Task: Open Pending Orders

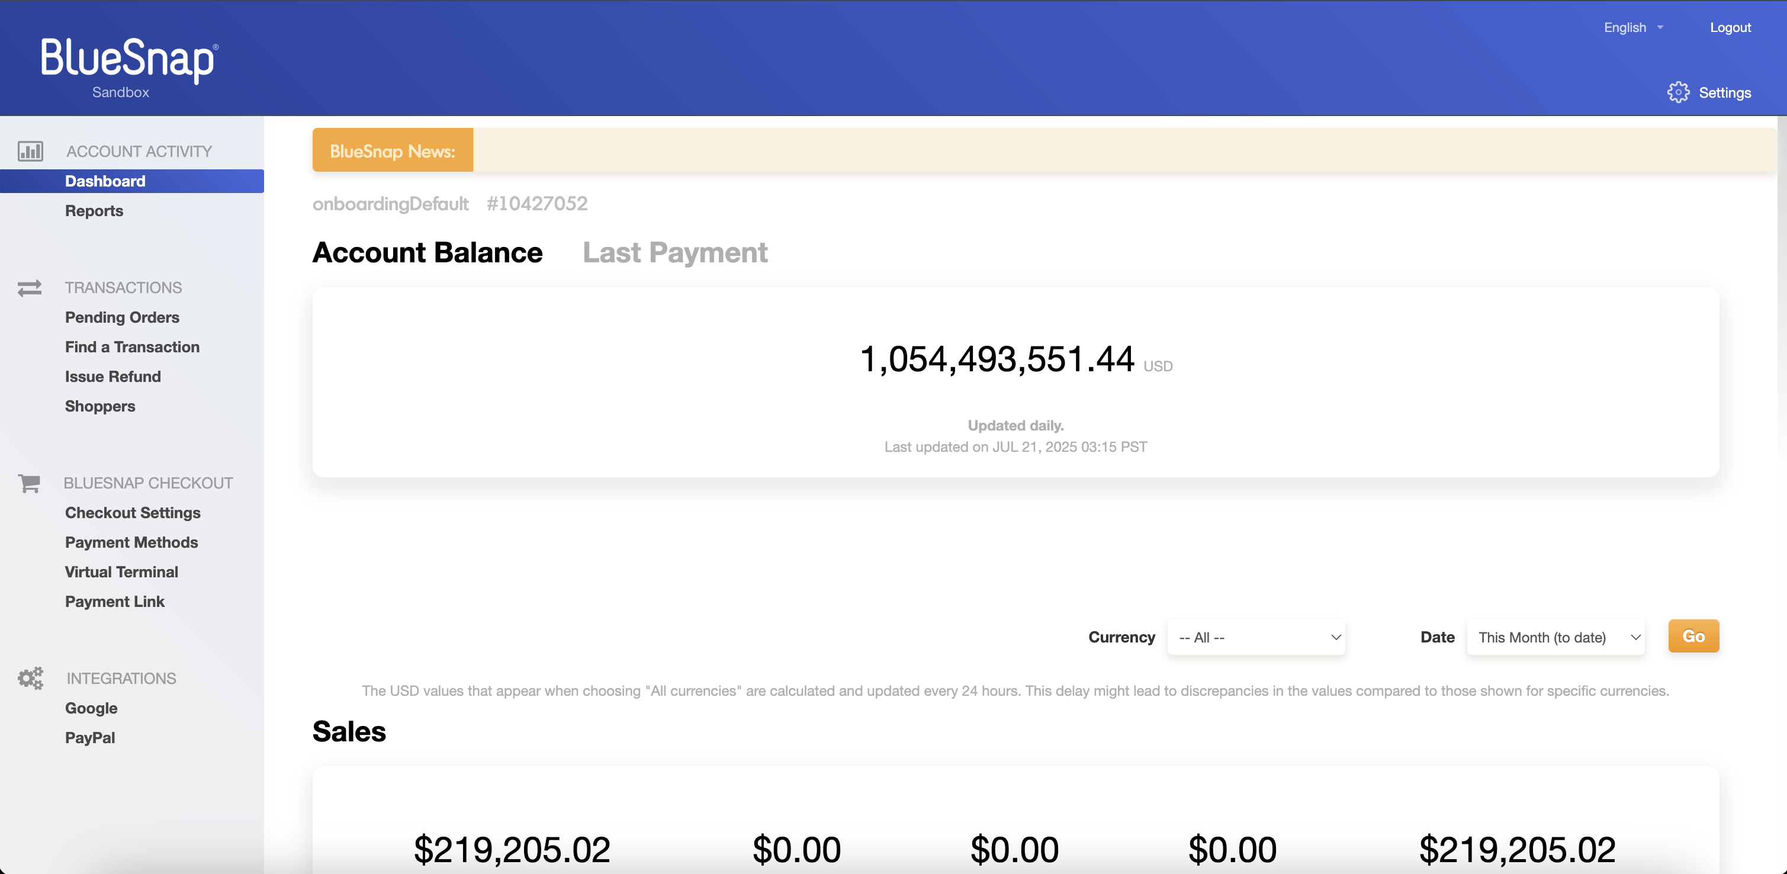Action: tap(122, 317)
